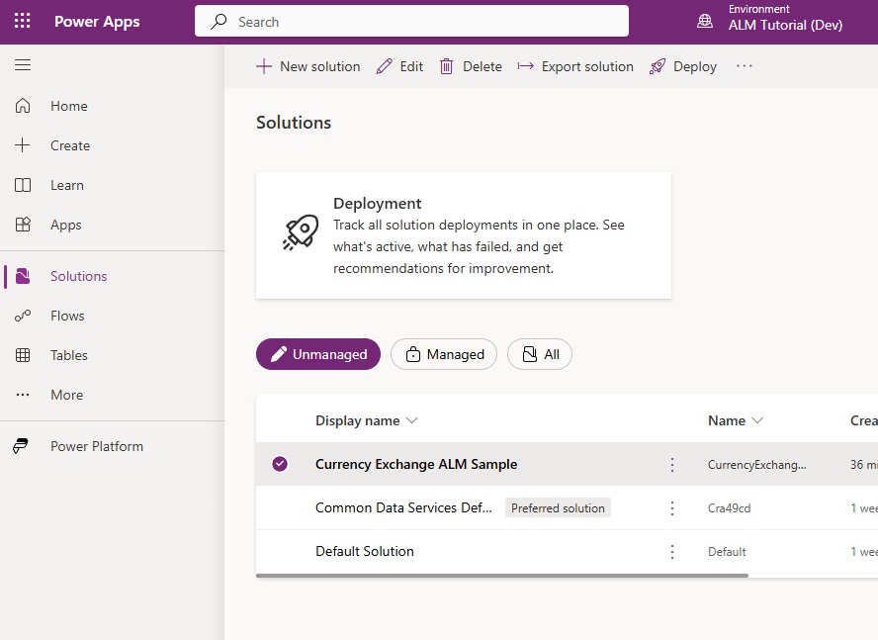The width and height of the screenshot is (878, 640).
Task: Click the Environment globe icon
Action: pyautogui.click(x=704, y=22)
